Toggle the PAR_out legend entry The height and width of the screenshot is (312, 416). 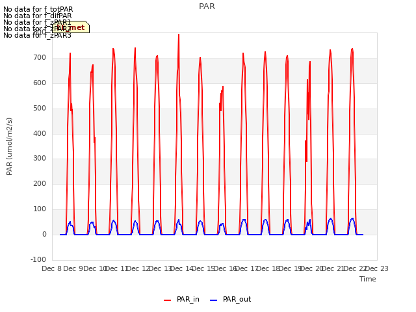point(230,300)
